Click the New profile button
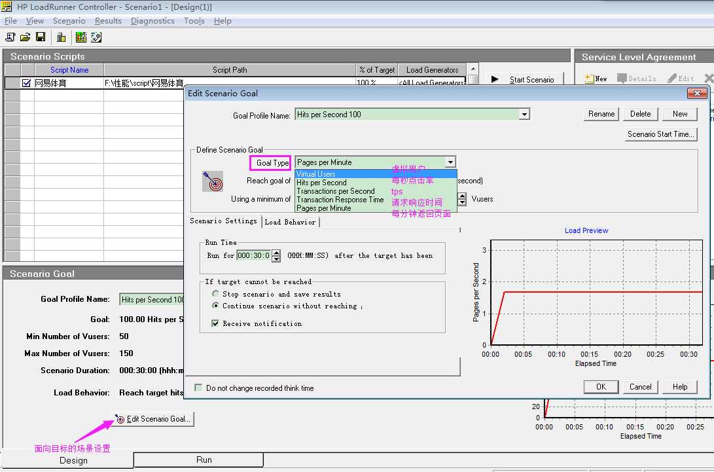714x472 pixels. pos(680,114)
